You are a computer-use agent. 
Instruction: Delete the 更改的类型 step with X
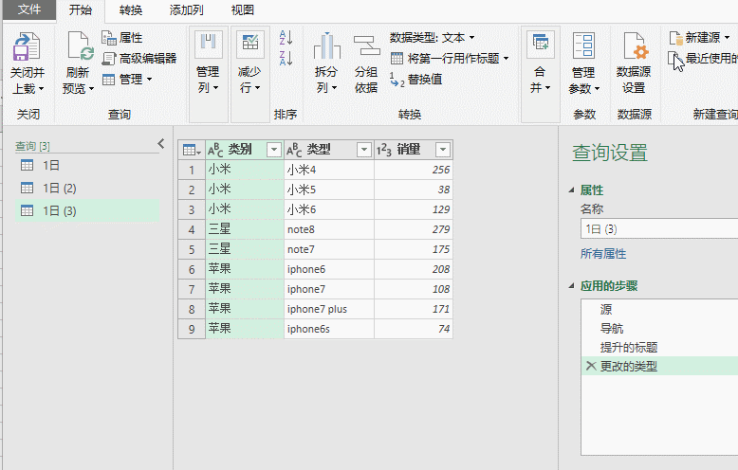pos(591,366)
